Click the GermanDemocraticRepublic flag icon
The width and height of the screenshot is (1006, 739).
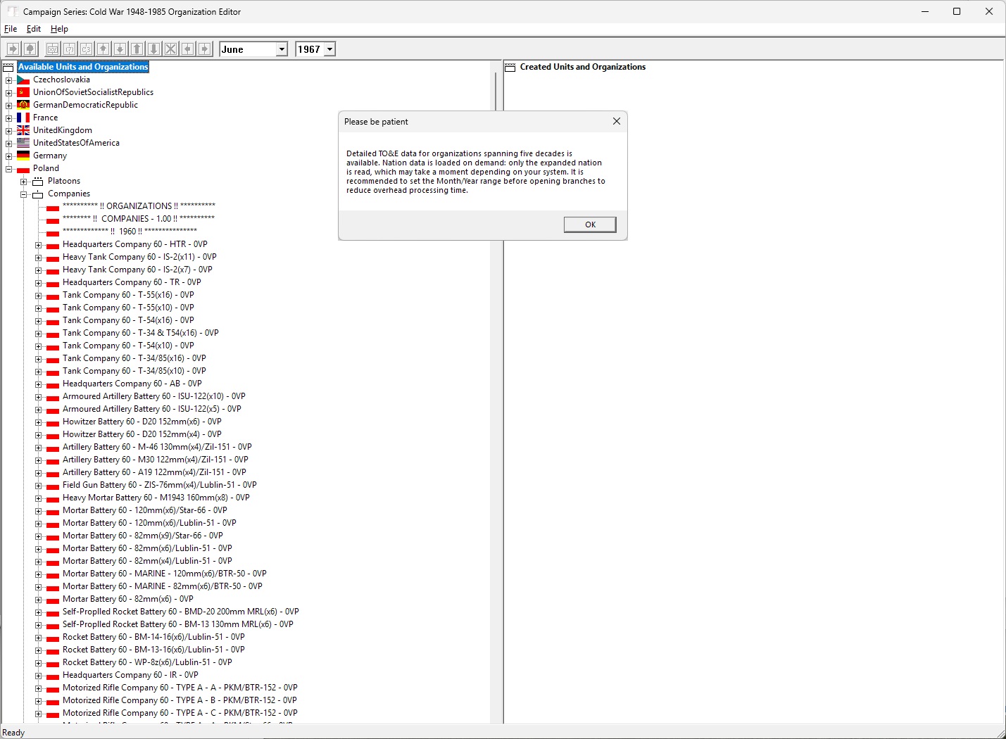(23, 105)
